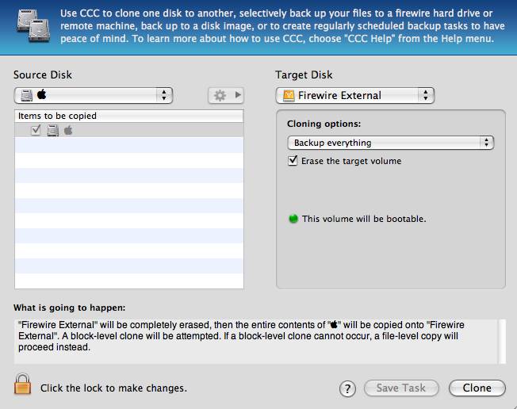517x409 pixels.
Task: Open the Source Disk dropdown
Action: [93, 95]
